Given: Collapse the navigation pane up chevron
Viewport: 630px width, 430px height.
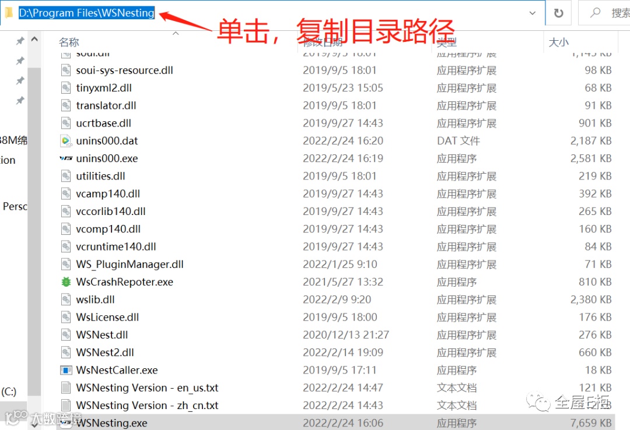Looking at the screenshot, I should coord(34,40).
